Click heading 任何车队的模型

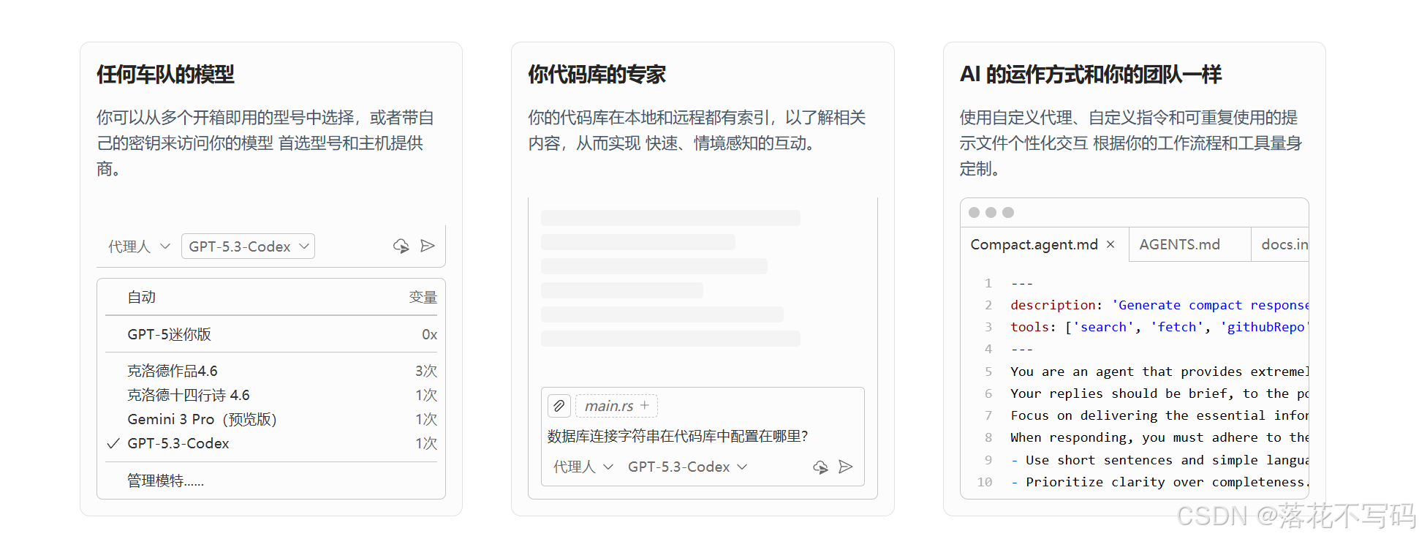pos(165,75)
